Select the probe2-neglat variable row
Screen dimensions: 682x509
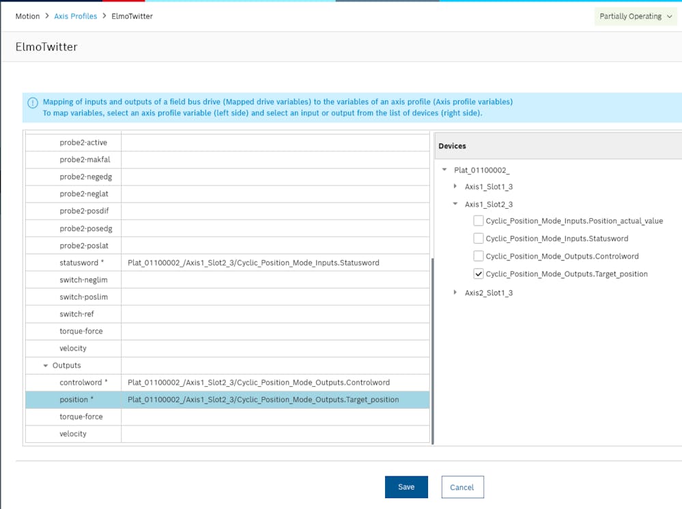coord(227,194)
